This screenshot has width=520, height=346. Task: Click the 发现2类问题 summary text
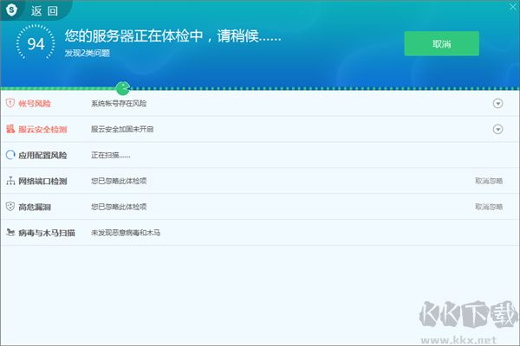(88, 53)
